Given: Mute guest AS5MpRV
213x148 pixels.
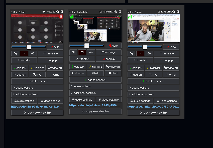Looking at the screenshot, I should 113,46.
